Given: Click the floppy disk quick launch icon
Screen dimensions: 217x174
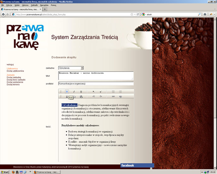Looking at the screenshot, I should point(21,172).
